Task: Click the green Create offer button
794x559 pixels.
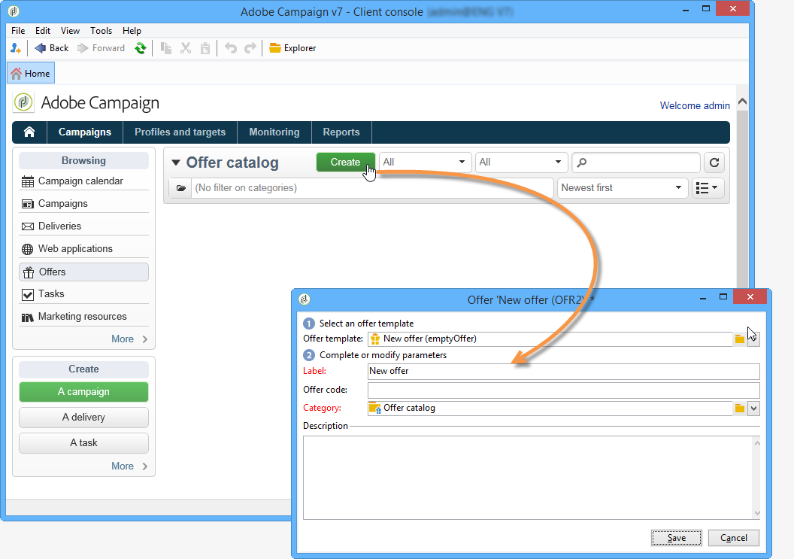Action: point(345,163)
